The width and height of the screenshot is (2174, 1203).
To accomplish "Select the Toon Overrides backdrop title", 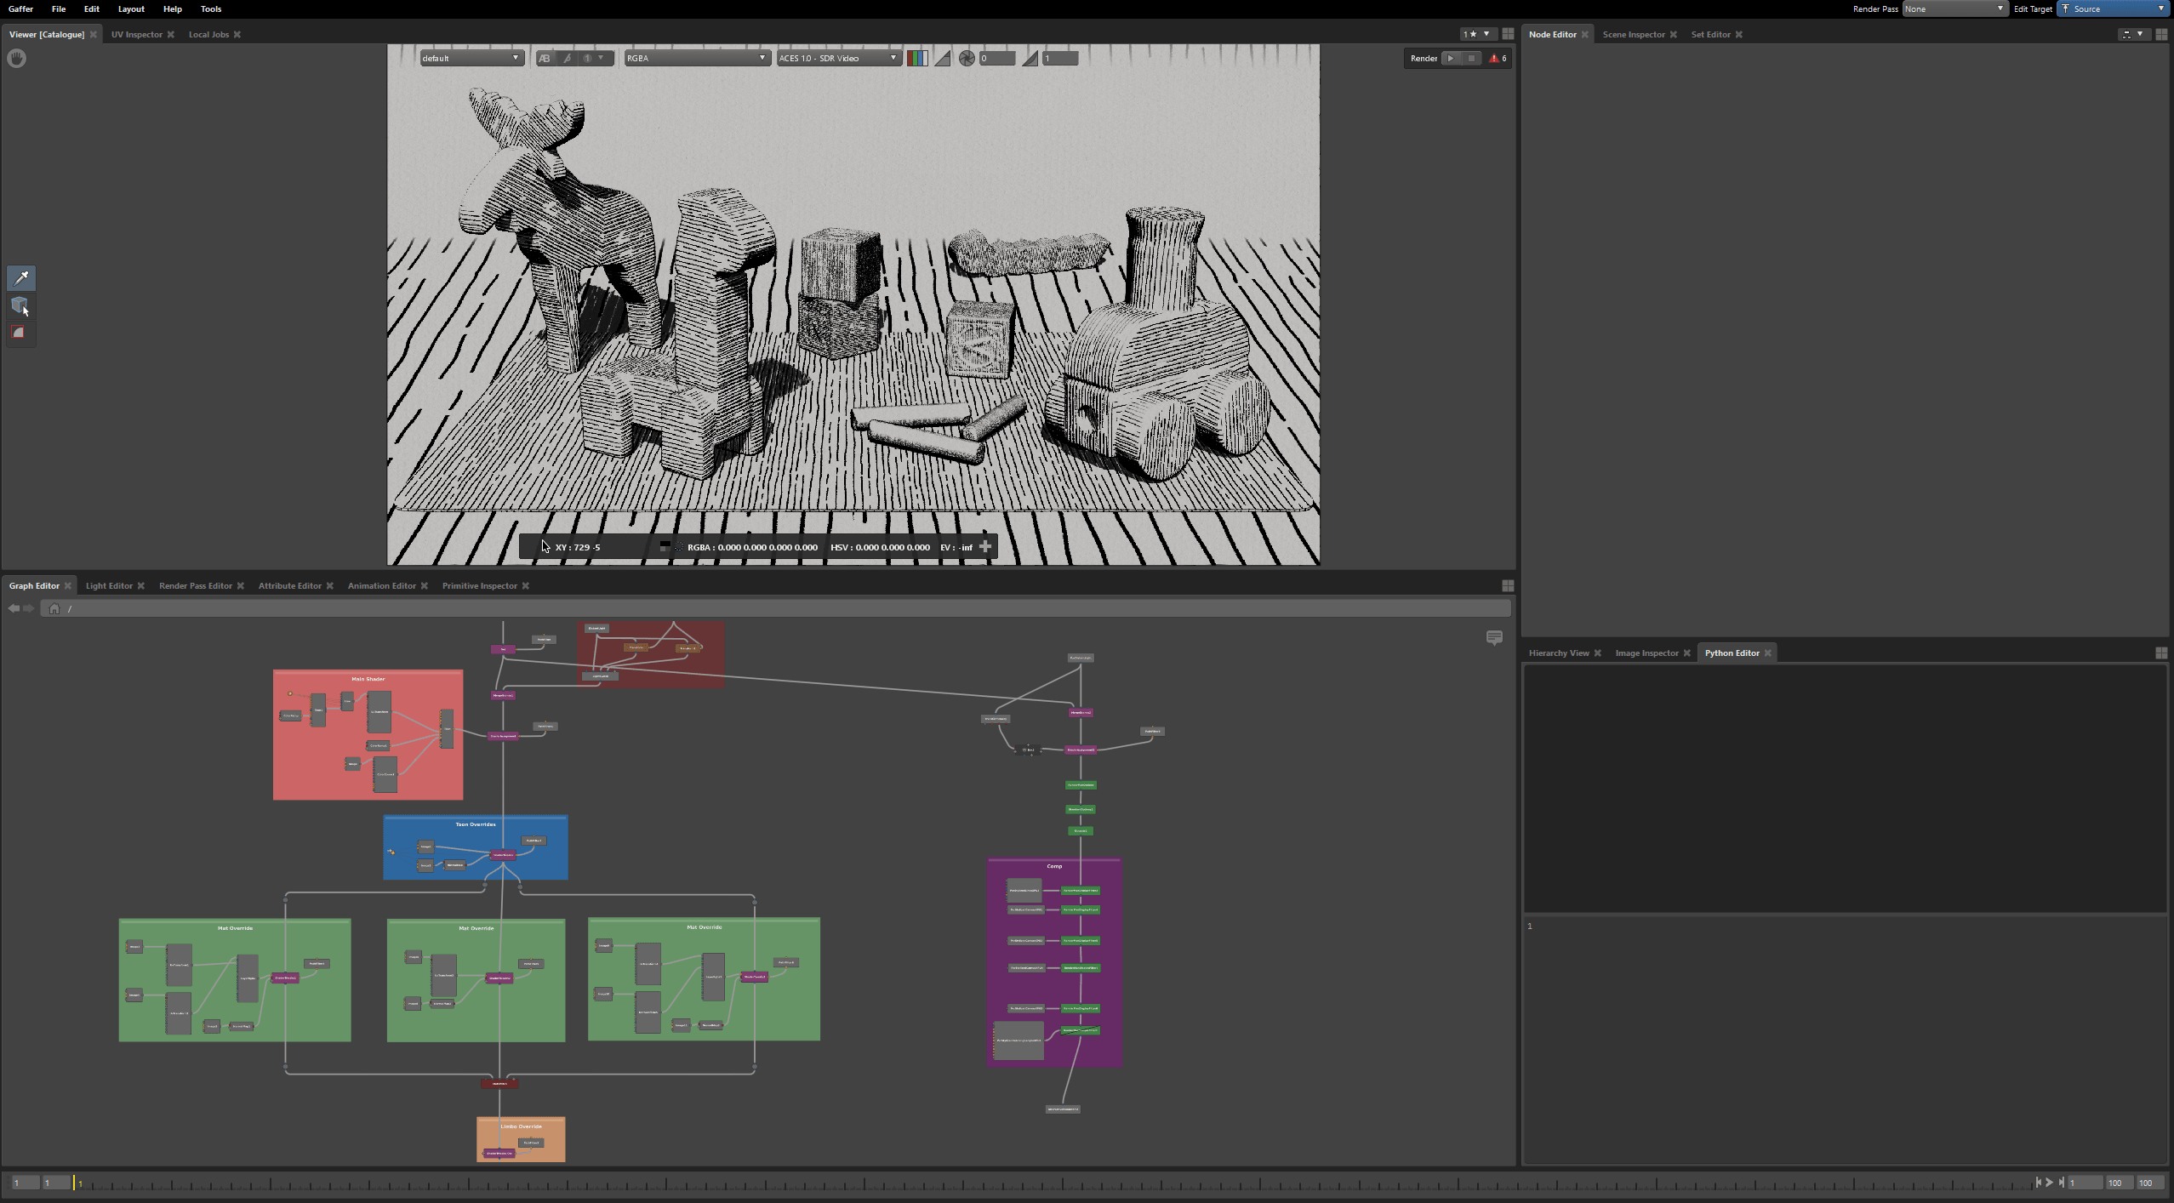I will [x=476, y=824].
